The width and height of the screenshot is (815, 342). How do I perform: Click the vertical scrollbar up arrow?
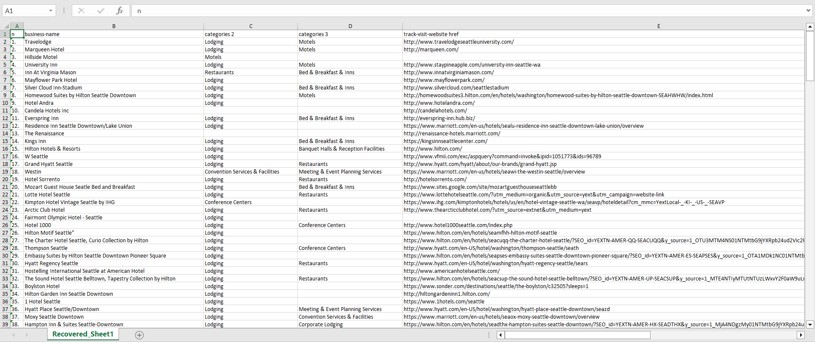810,26
